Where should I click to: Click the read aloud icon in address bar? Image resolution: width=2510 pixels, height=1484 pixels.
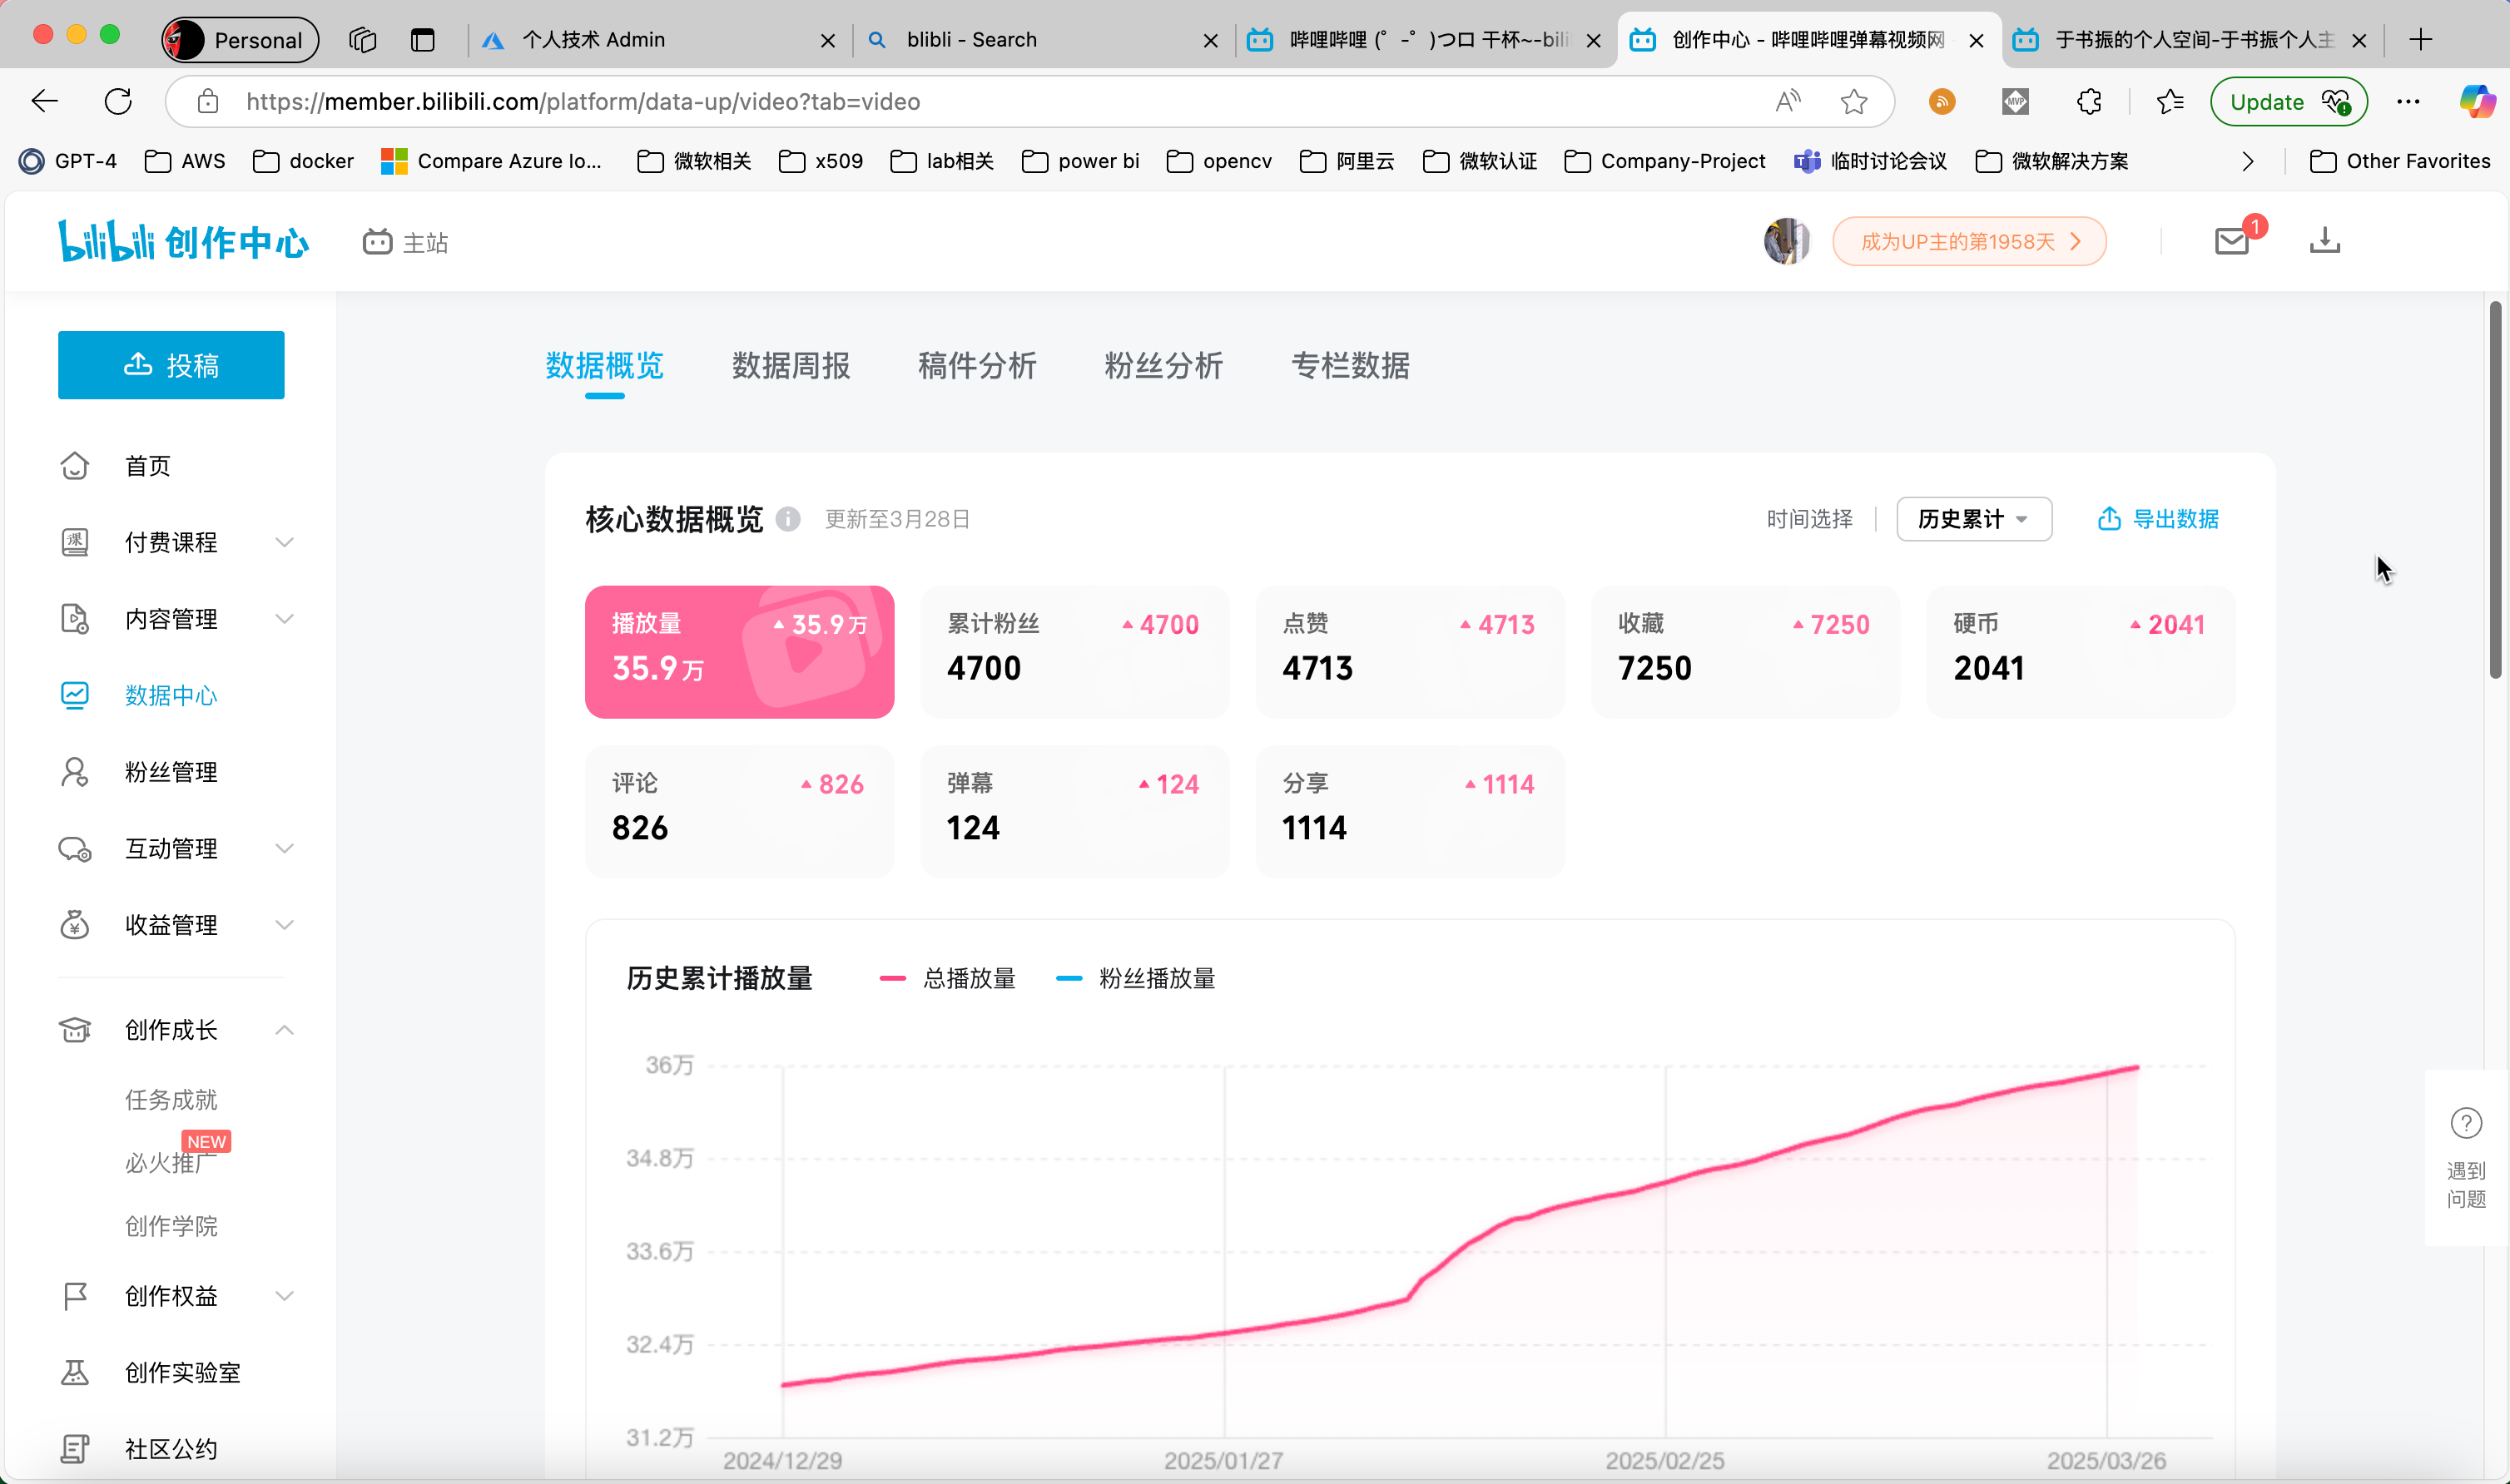(x=1788, y=101)
